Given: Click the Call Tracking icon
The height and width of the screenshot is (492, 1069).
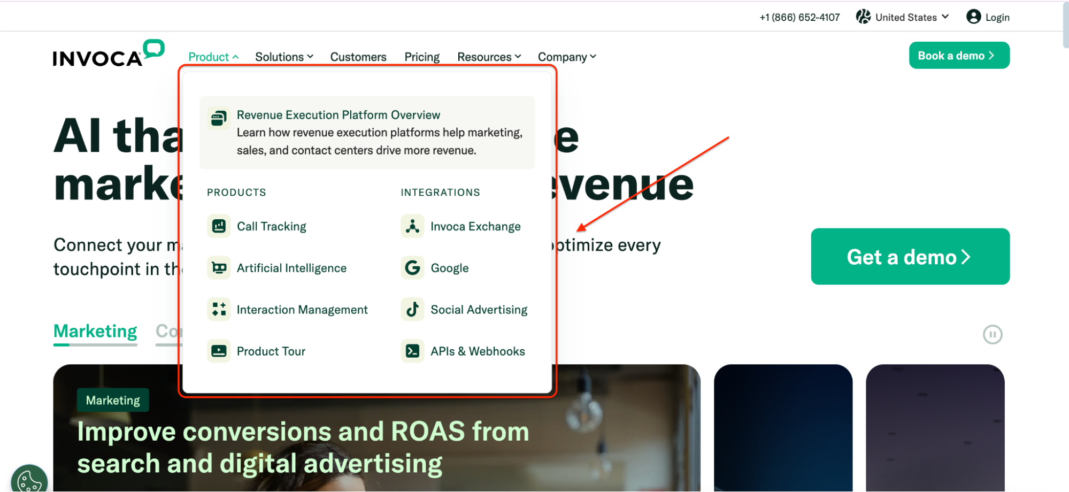Looking at the screenshot, I should [219, 226].
